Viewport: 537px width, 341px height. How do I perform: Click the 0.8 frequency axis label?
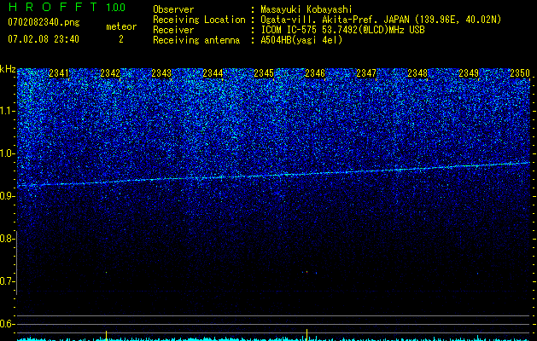[x=6, y=239]
